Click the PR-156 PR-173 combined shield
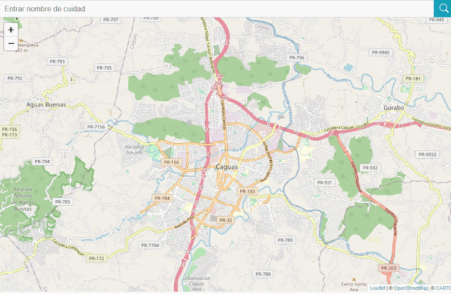 9,132
